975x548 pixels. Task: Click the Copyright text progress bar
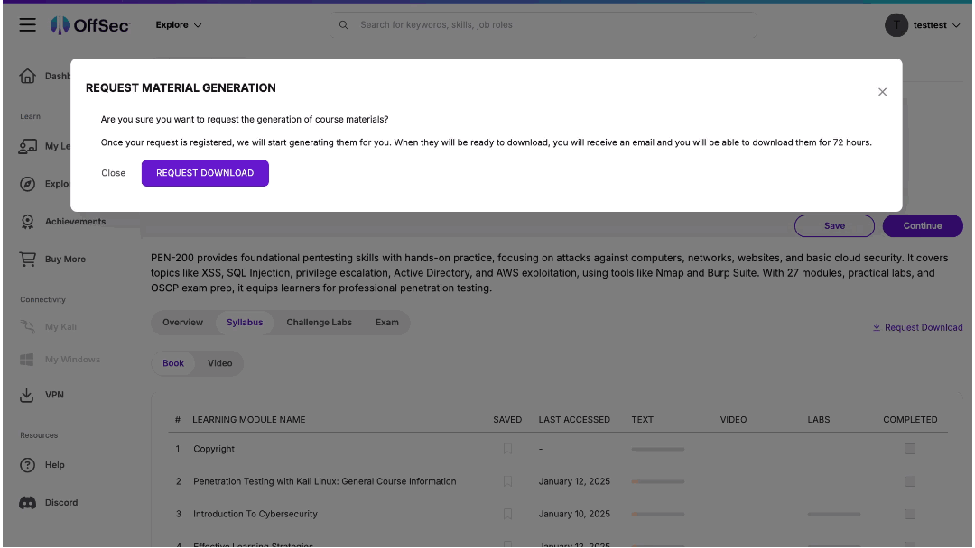point(658,450)
